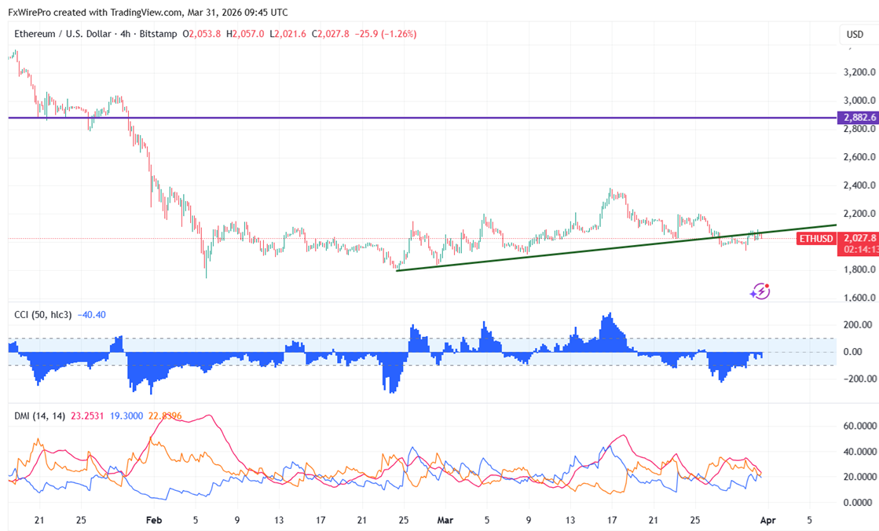Click the countdown timer 02:14:13 label
The height and width of the screenshot is (531, 879).
[860, 250]
